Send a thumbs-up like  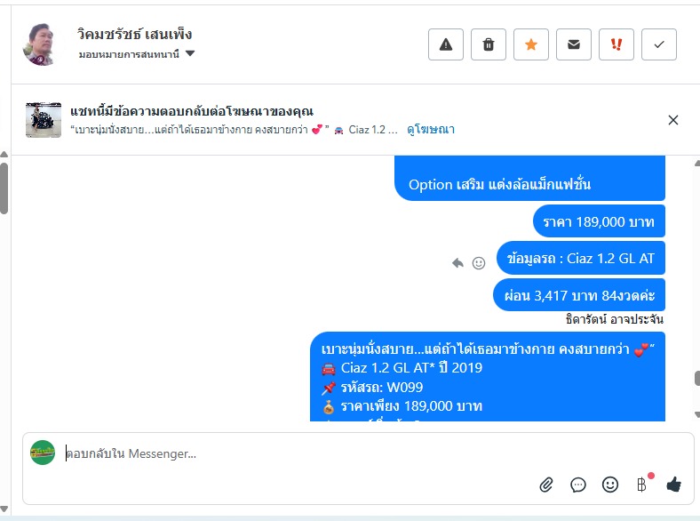pos(673,484)
